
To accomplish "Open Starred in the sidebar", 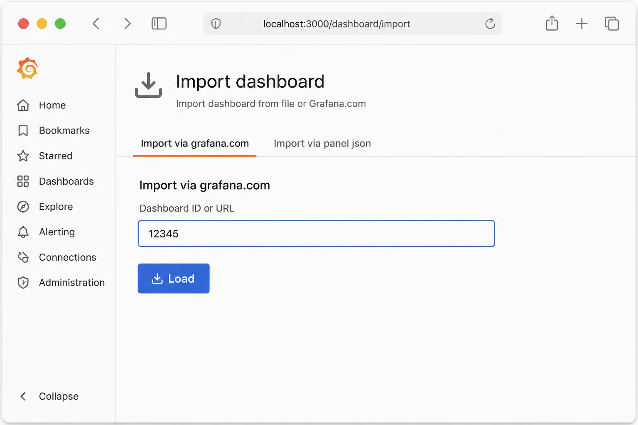I will [x=56, y=156].
